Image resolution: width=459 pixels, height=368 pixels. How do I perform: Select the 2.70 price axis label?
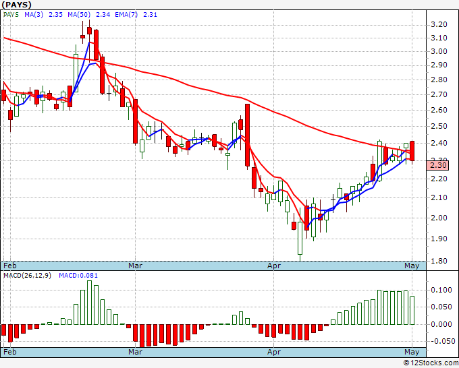point(439,94)
